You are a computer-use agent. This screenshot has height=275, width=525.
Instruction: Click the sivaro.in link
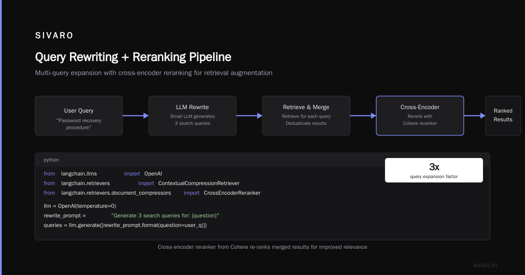tap(485, 265)
